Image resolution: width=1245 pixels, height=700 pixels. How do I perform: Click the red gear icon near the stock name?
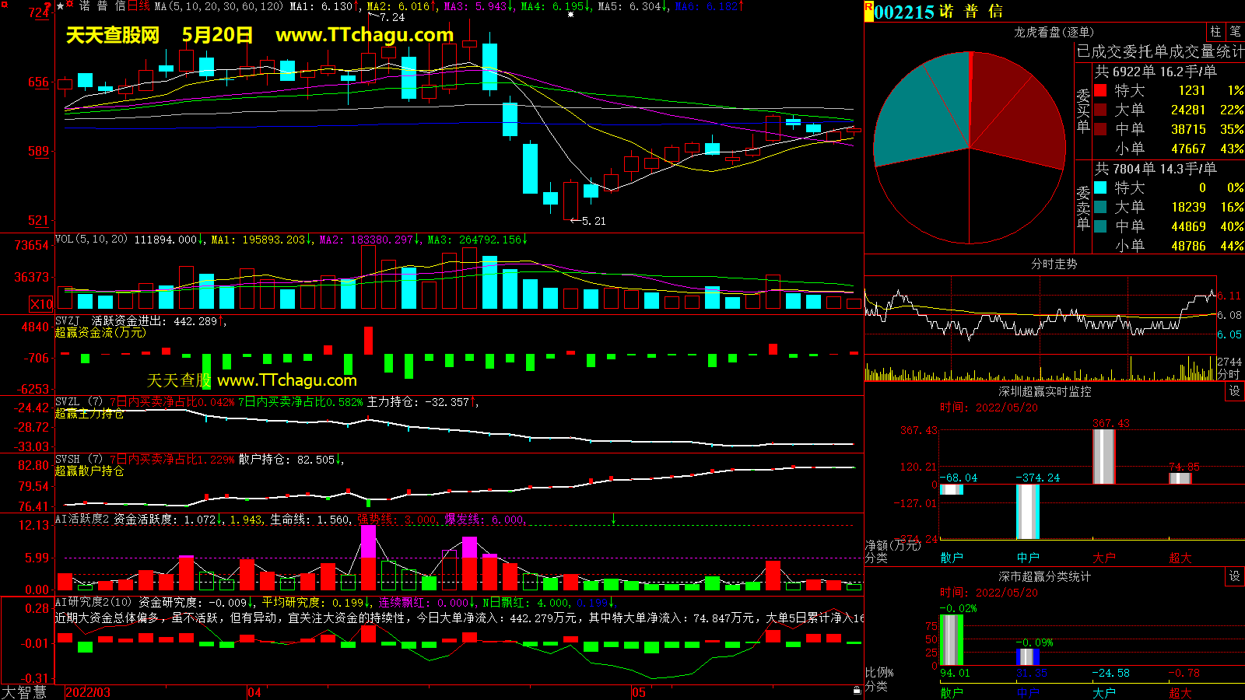coord(71,5)
